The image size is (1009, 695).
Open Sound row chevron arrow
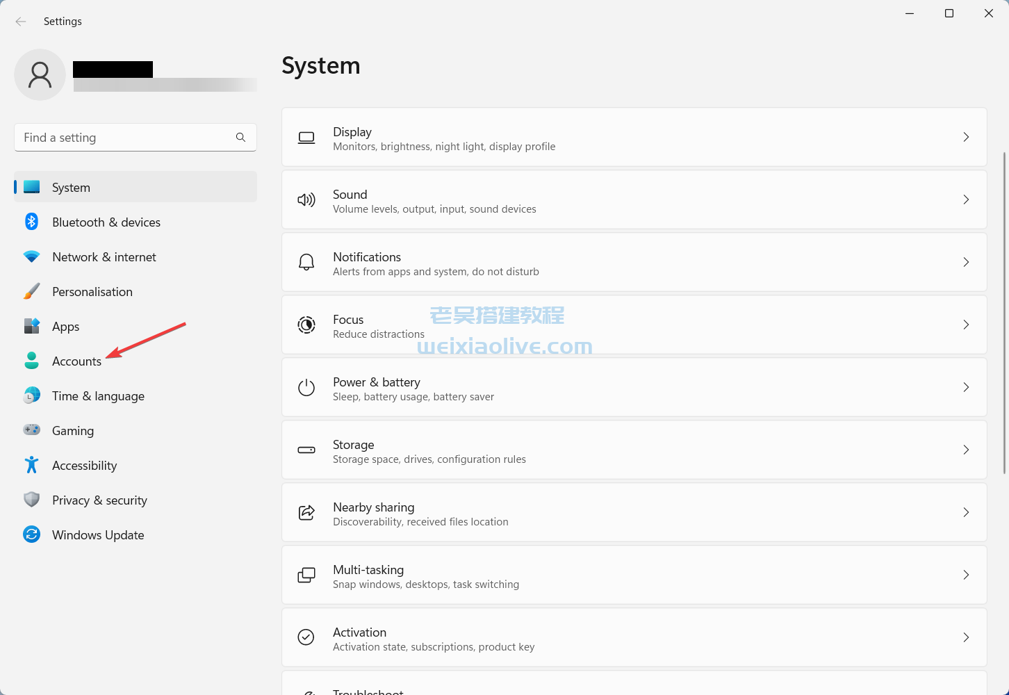[966, 199]
